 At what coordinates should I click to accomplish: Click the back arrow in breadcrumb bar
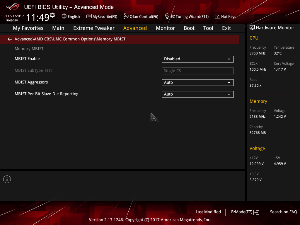pyautogui.click(x=10, y=39)
